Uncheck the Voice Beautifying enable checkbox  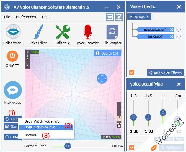point(132,148)
